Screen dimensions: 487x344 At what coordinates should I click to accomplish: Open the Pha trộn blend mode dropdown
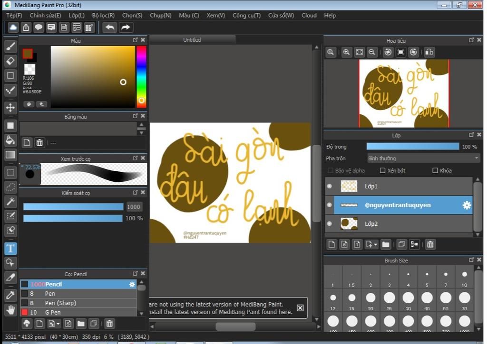click(x=424, y=158)
